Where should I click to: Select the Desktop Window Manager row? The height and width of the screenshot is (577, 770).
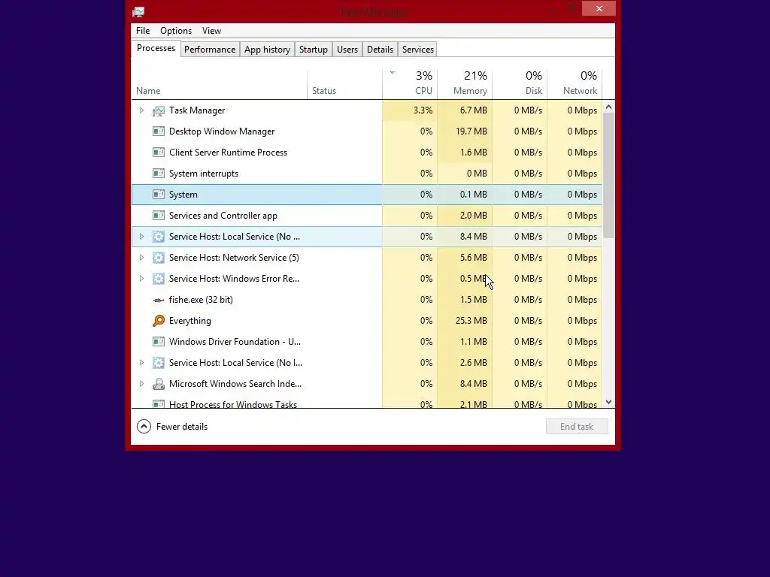pyautogui.click(x=367, y=131)
